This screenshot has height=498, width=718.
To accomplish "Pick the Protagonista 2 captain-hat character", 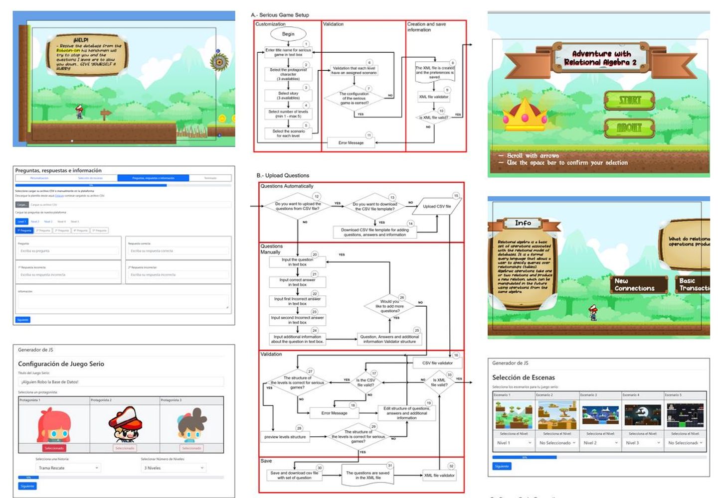I will pos(125,424).
